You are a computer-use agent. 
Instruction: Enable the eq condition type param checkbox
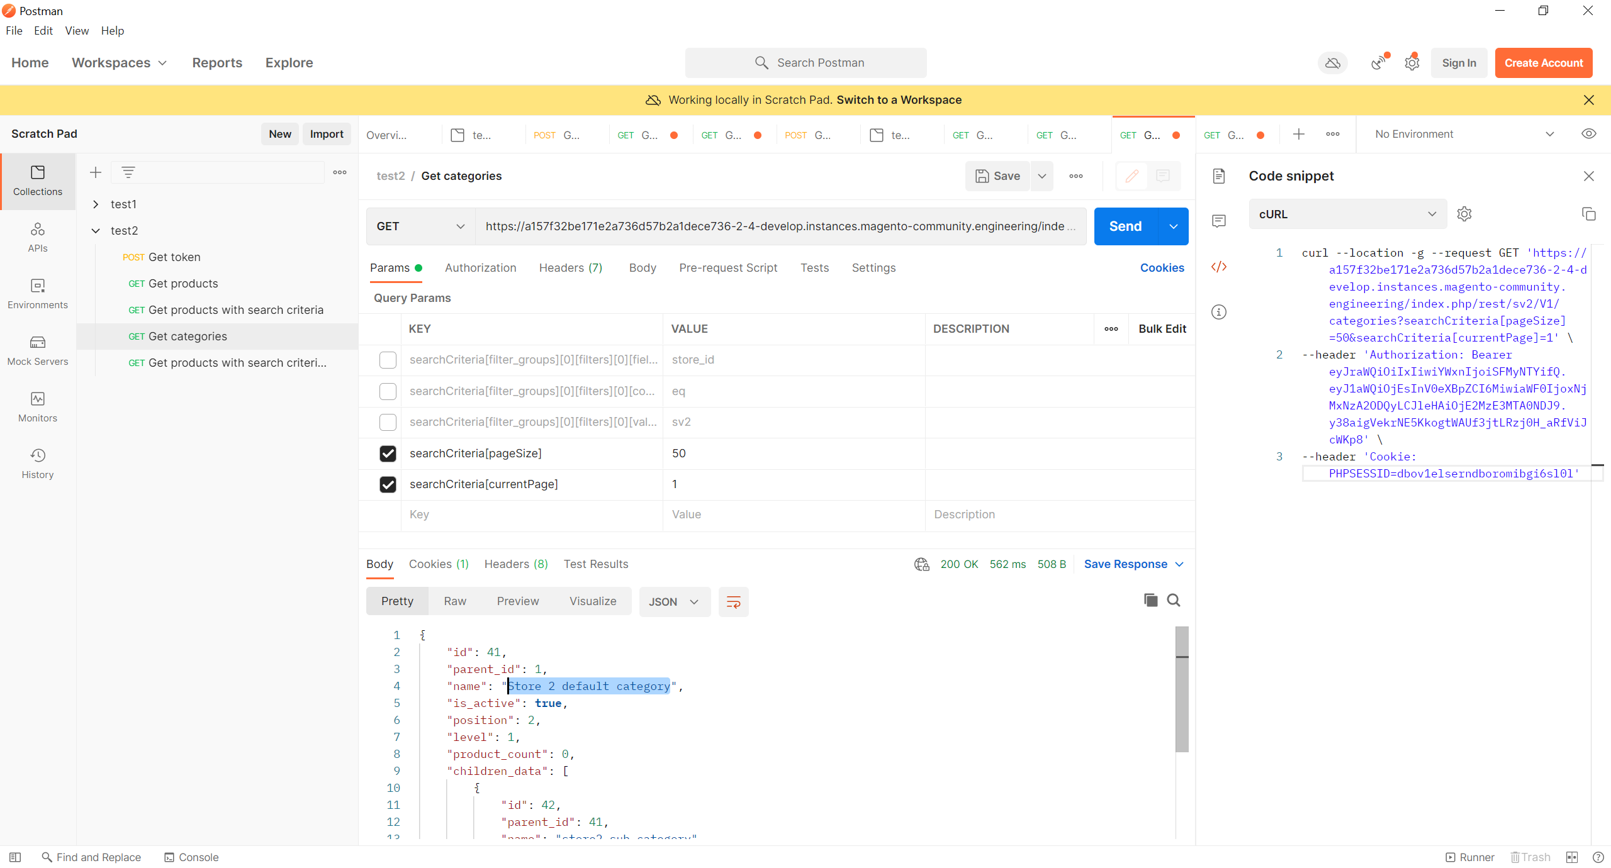click(388, 391)
